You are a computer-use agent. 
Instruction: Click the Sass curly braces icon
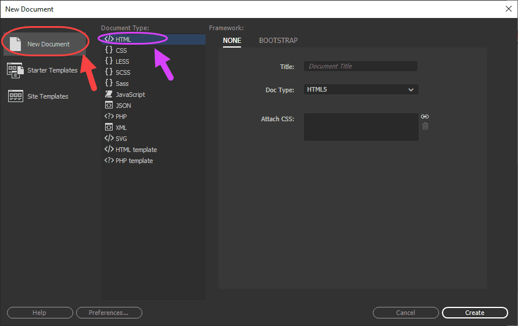pyautogui.click(x=109, y=83)
